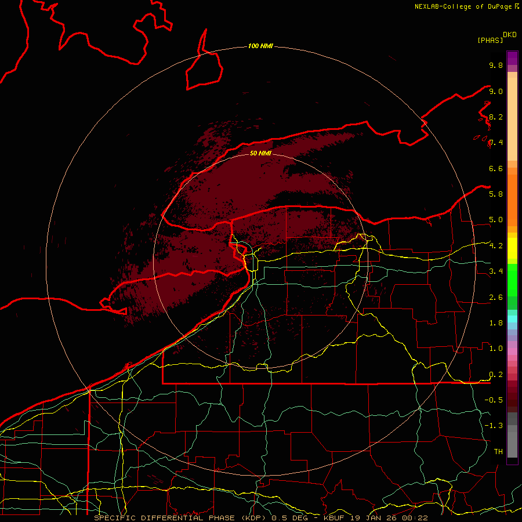This screenshot has width=522, height=522.
Task: Click the 5.8 value on the color scale
Action: (x=496, y=194)
